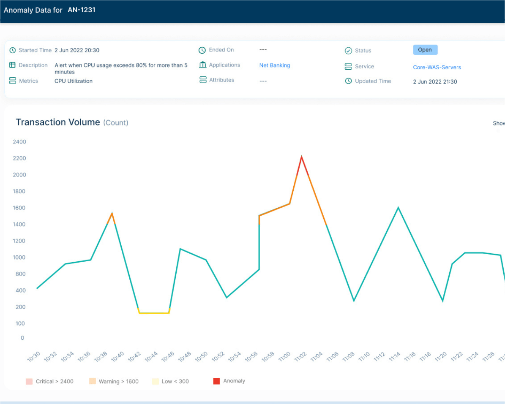
Task: Click the Open status badge
Action: coord(425,50)
